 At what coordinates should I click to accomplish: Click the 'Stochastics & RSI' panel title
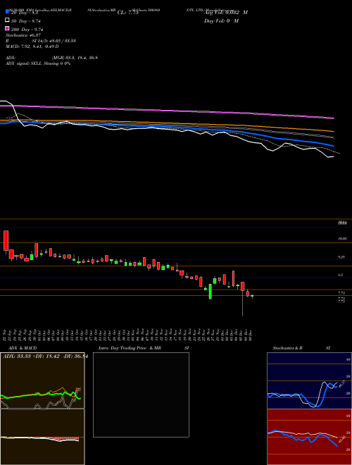click(x=301, y=348)
